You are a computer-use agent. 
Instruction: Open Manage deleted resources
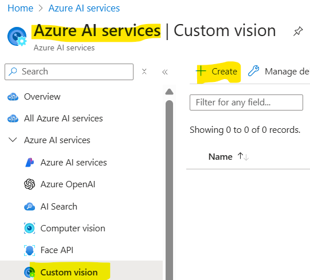click(278, 72)
